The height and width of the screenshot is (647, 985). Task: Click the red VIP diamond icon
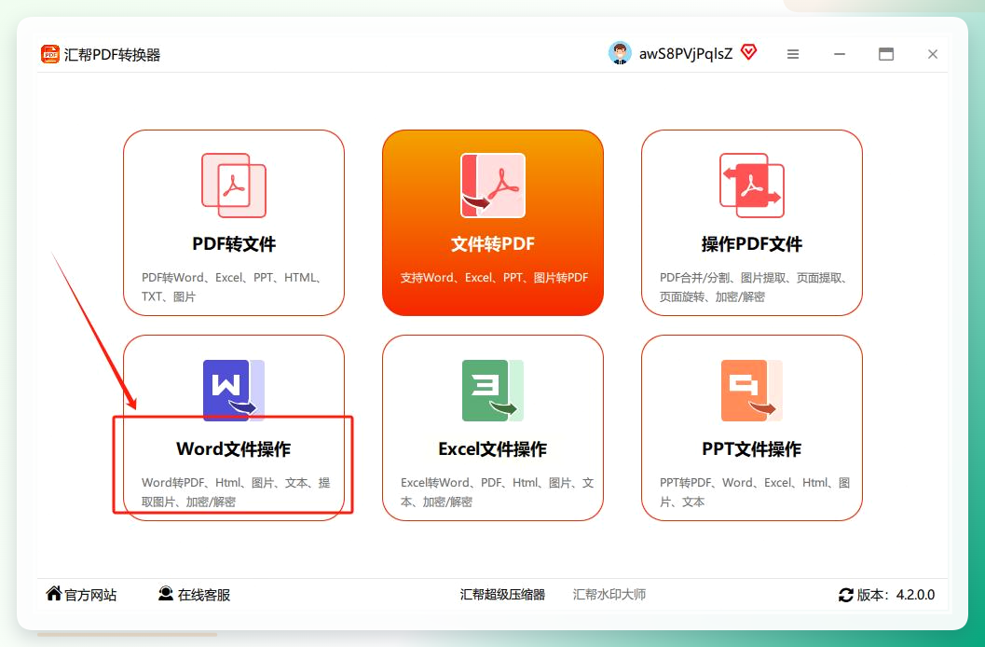[x=749, y=52]
